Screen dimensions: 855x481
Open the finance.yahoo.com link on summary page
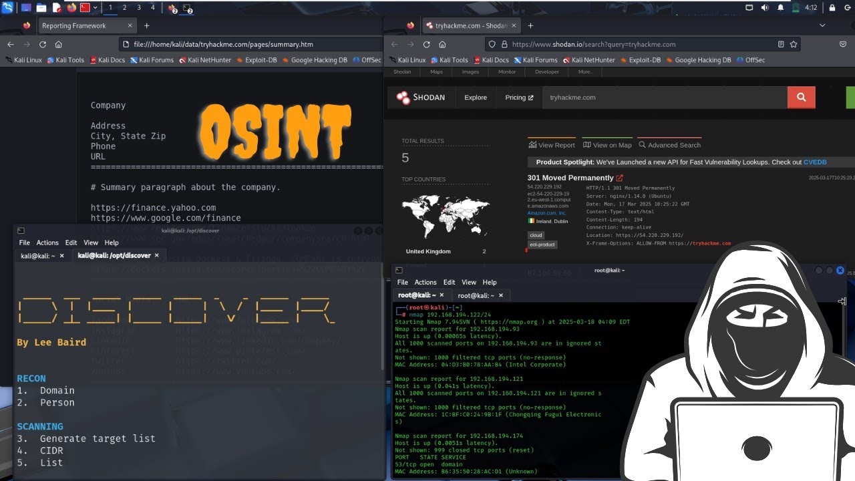(x=153, y=208)
